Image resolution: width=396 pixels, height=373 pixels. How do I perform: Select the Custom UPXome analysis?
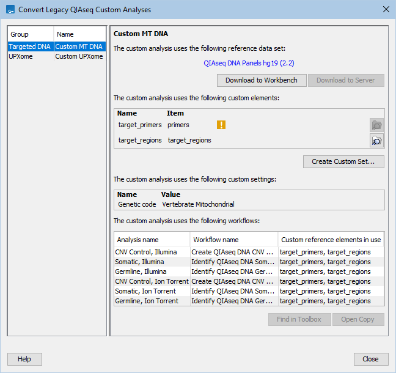79,56
